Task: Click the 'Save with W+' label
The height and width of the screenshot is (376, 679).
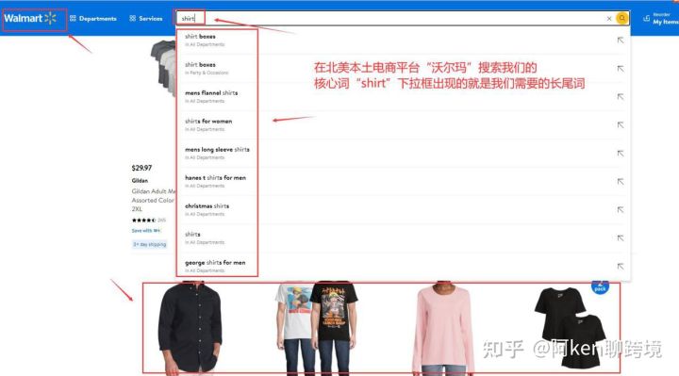Action: pyautogui.click(x=146, y=231)
